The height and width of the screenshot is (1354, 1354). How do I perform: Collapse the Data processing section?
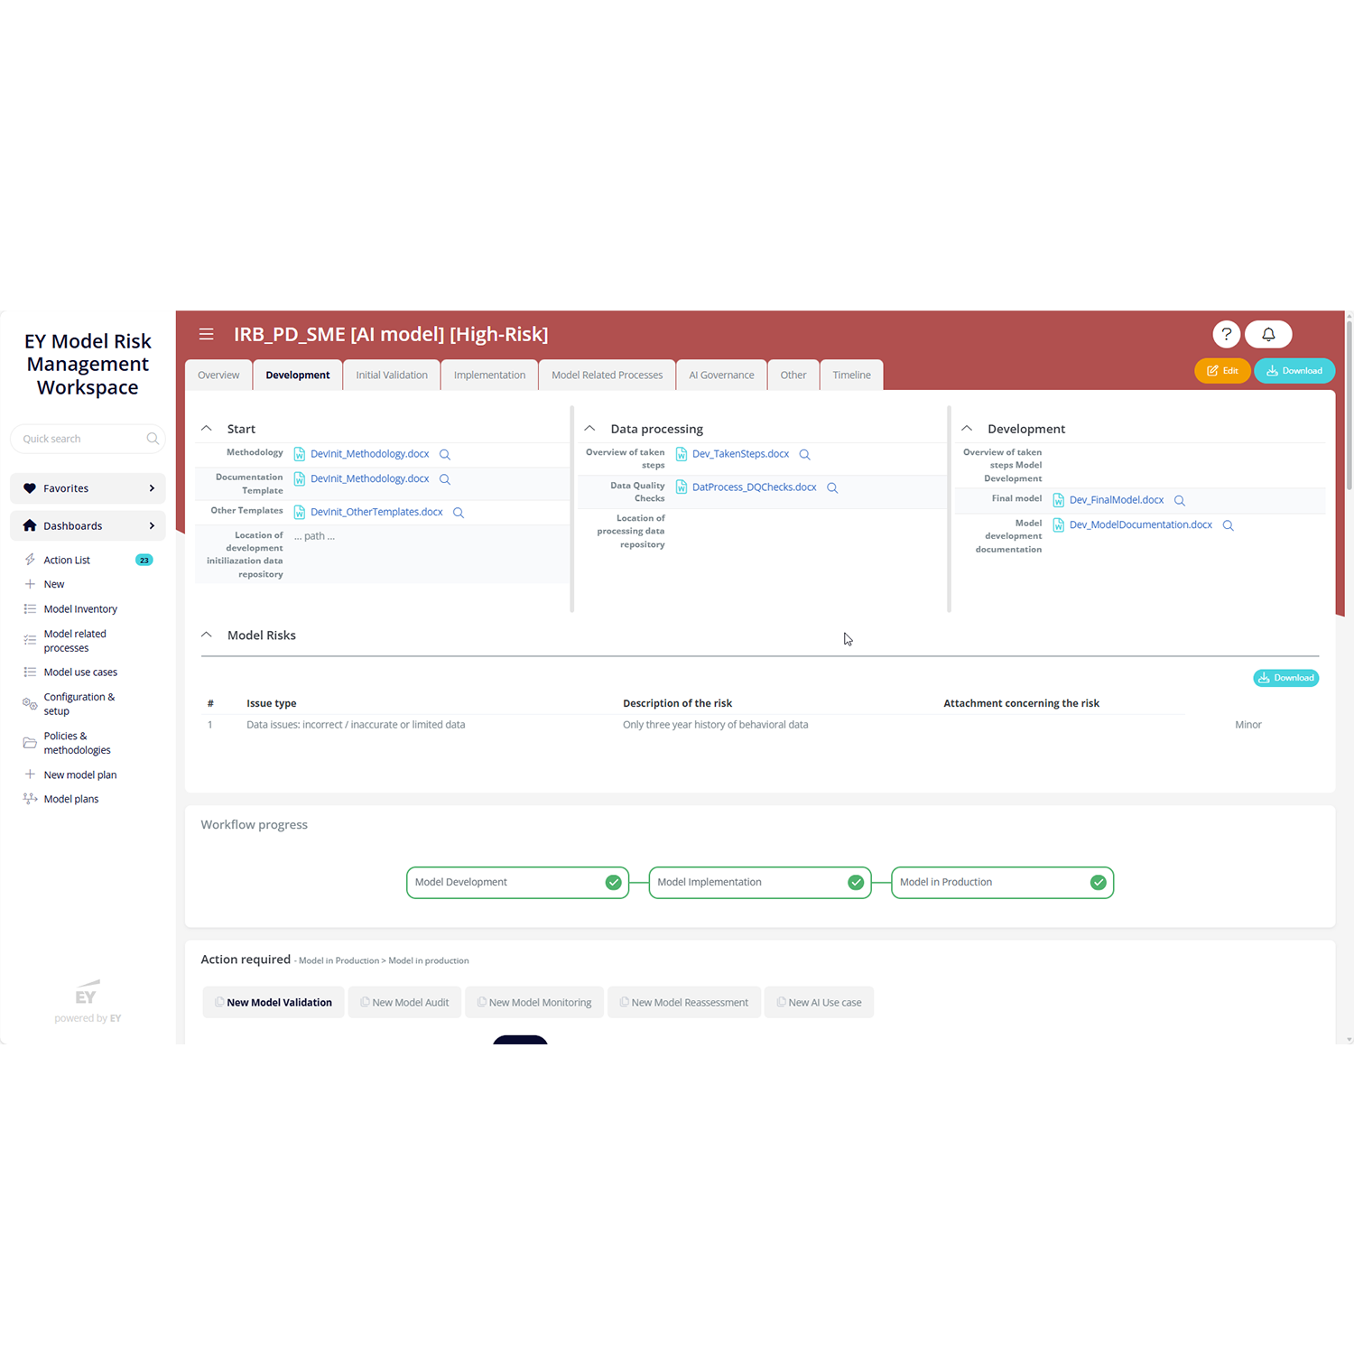589,429
